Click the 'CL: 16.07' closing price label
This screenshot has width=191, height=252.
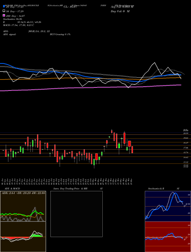coord(70,7)
